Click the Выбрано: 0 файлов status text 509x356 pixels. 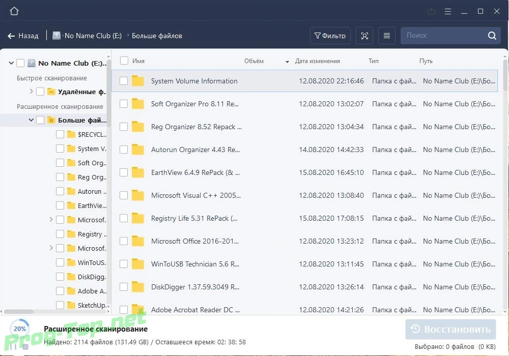coord(455,347)
